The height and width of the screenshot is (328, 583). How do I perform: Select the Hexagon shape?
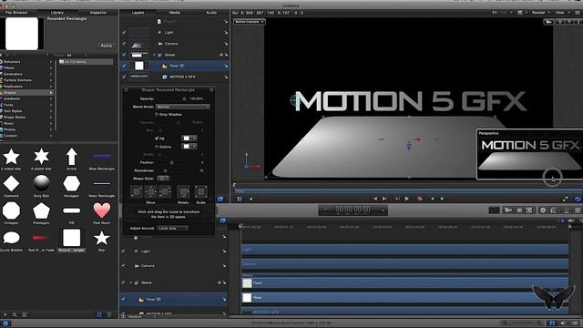71,184
